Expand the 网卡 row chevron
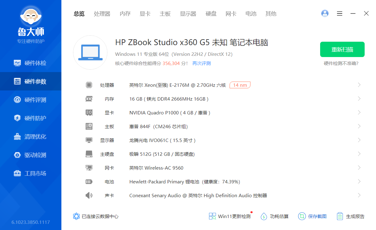This screenshot has width=376, height=230. pos(359,167)
